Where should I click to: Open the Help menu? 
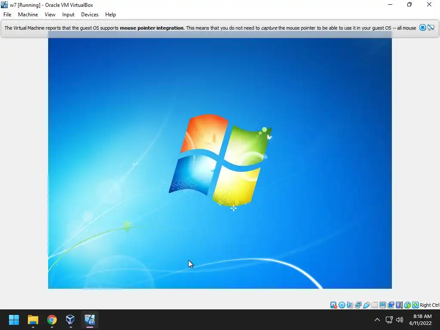(110, 15)
